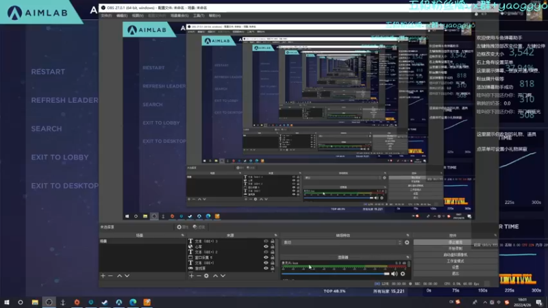This screenshot has width=548, height=308.
Task: Open Microsoft Edge from the taskbar
Action: pyautogui.click(x=133, y=303)
